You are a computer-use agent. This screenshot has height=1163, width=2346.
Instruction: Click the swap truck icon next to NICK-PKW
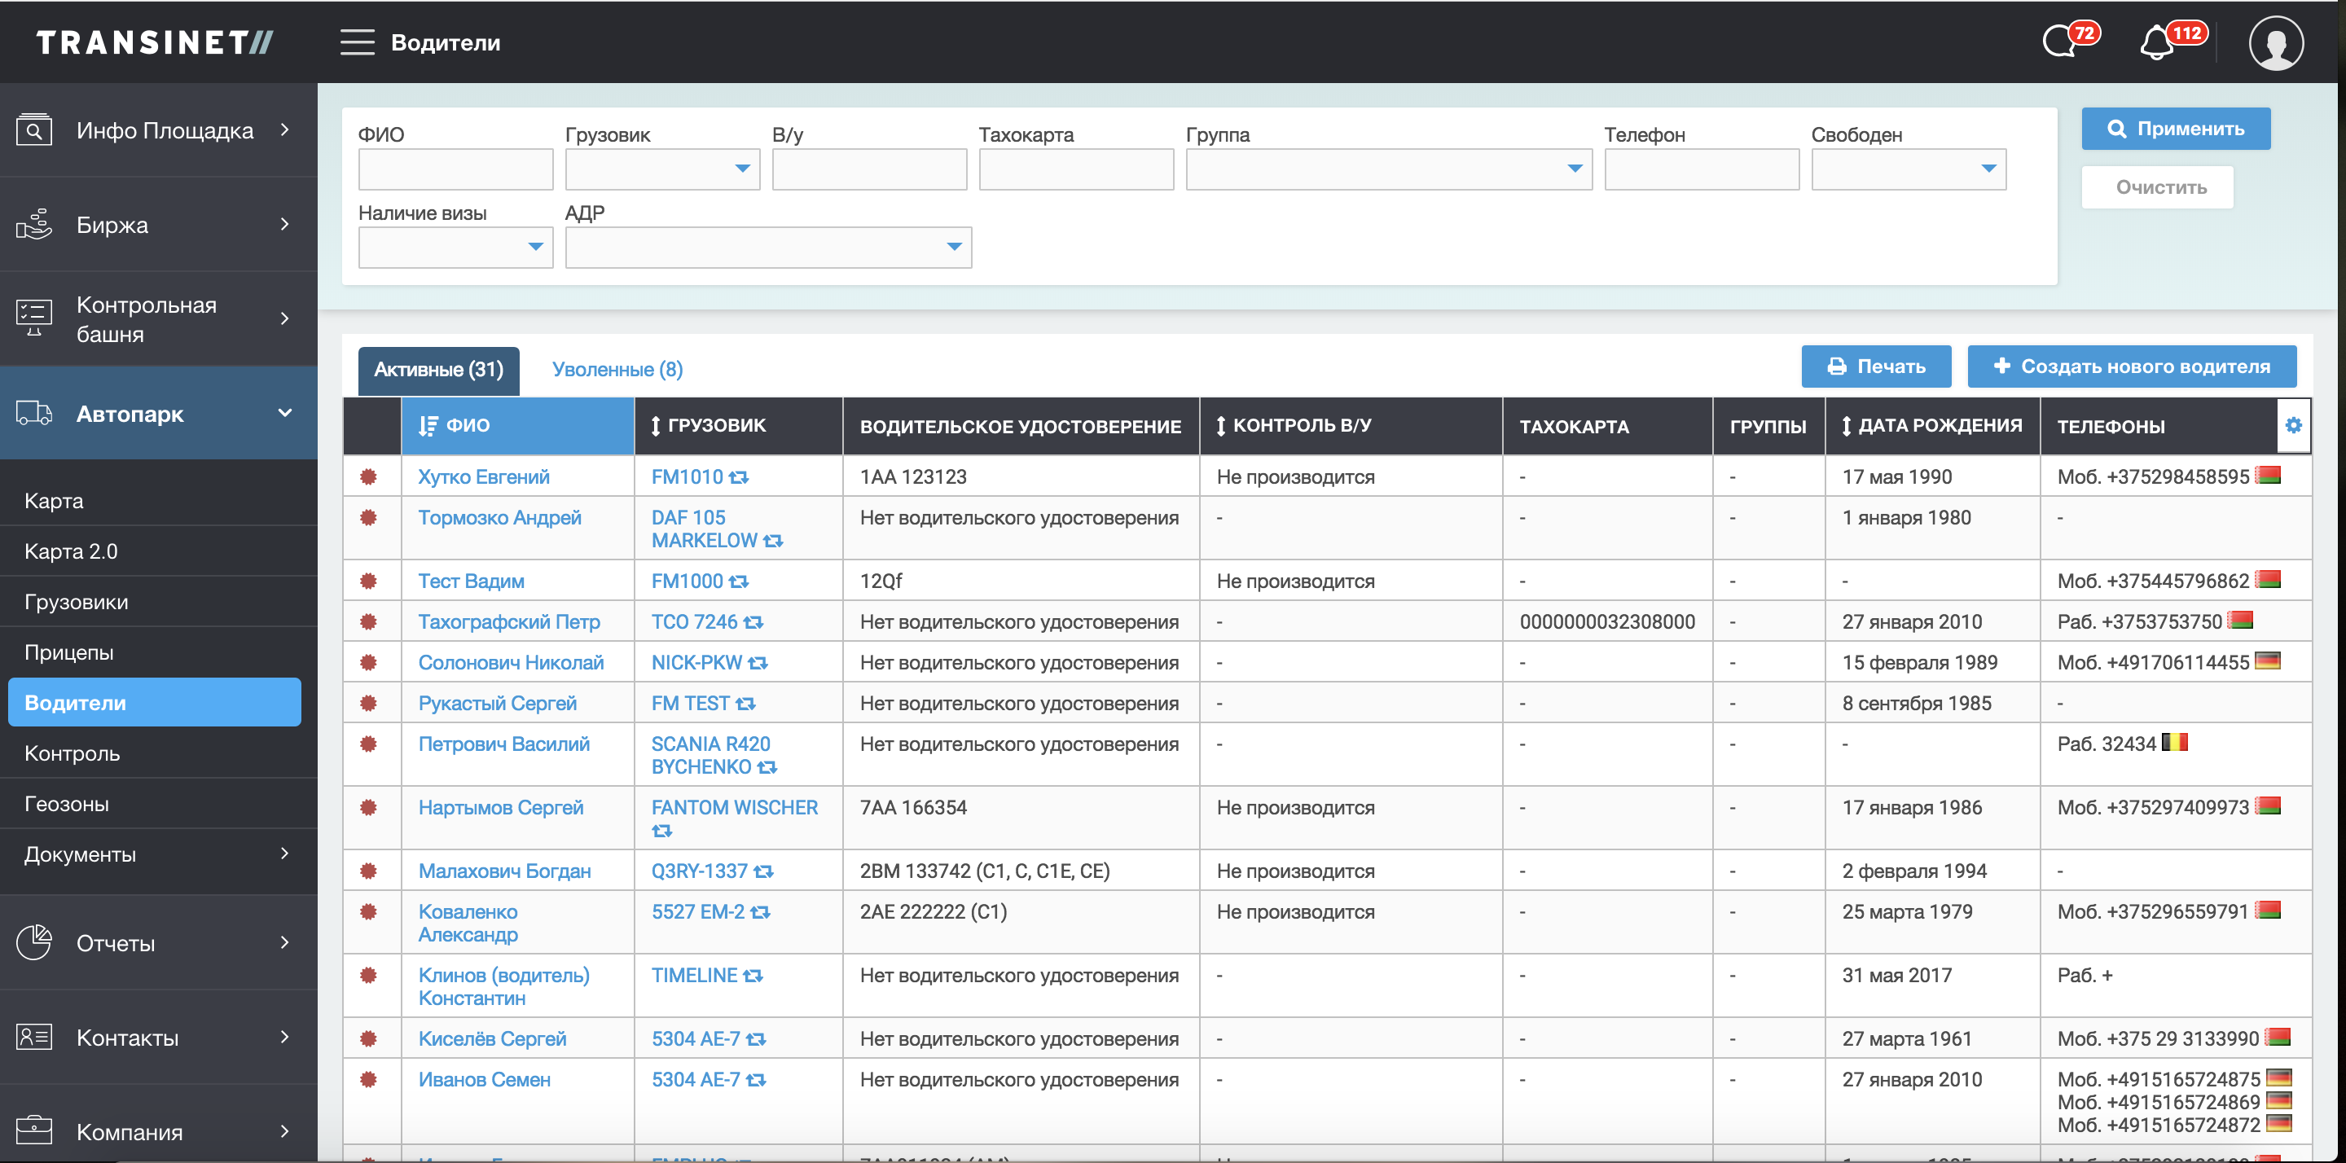coord(758,663)
